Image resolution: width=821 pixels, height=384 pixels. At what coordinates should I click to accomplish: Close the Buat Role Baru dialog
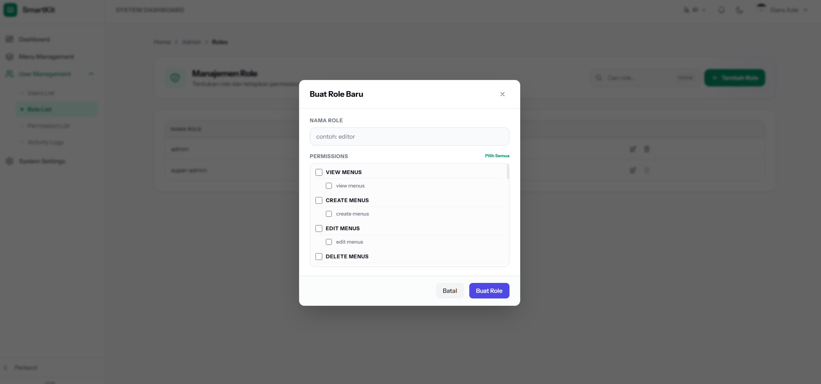click(x=502, y=94)
